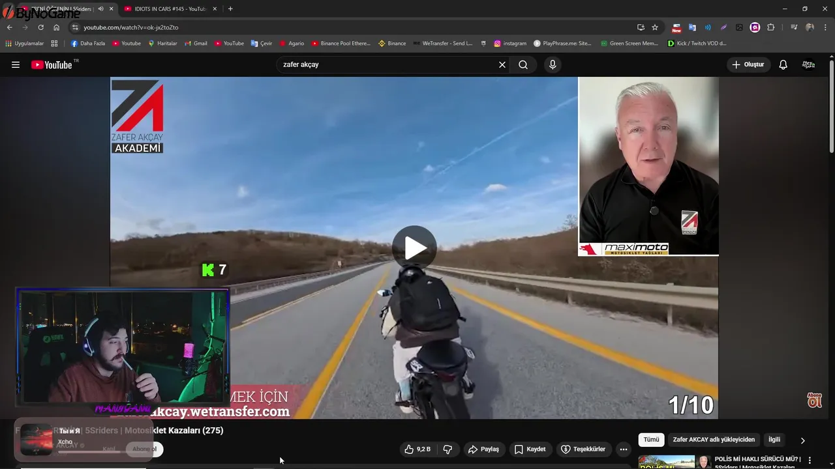Viewport: 835px width, 469px height.
Task: Open the browser home page
Action: [57, 27]
